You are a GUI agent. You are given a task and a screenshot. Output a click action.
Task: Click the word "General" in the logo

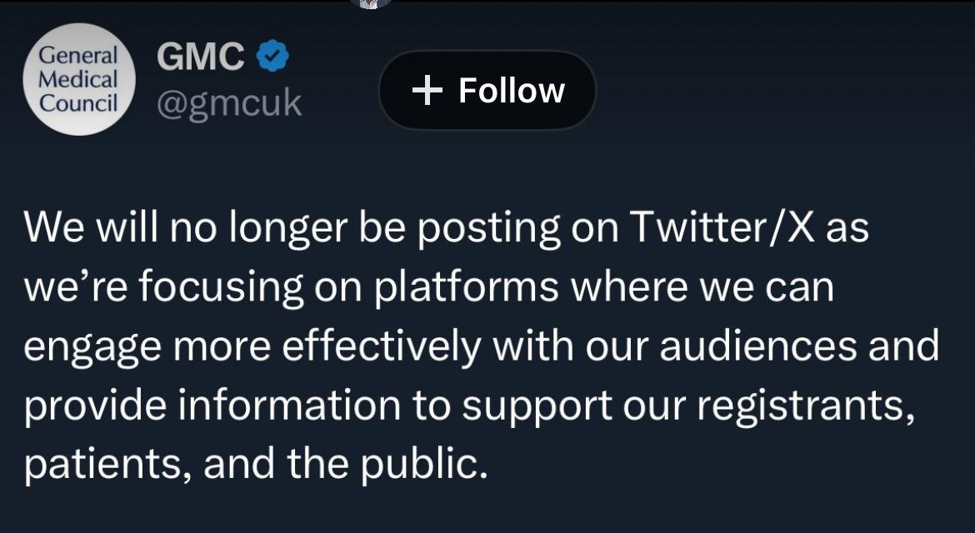[79, 57]
